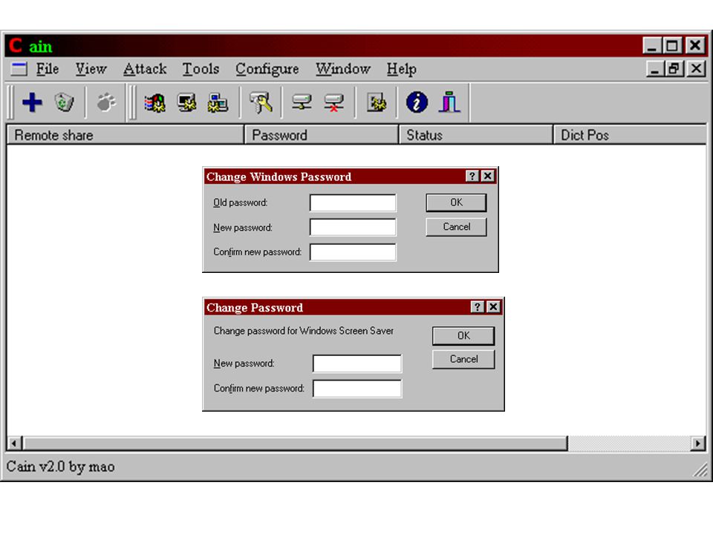The height and width of the screenshot is (534, 713).
Task: Click OK in Change Windows Password dialog
Action: tap(456, 202)
